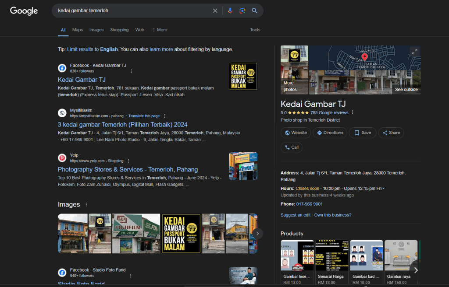Clear the search box text

(x=215, y=10)
